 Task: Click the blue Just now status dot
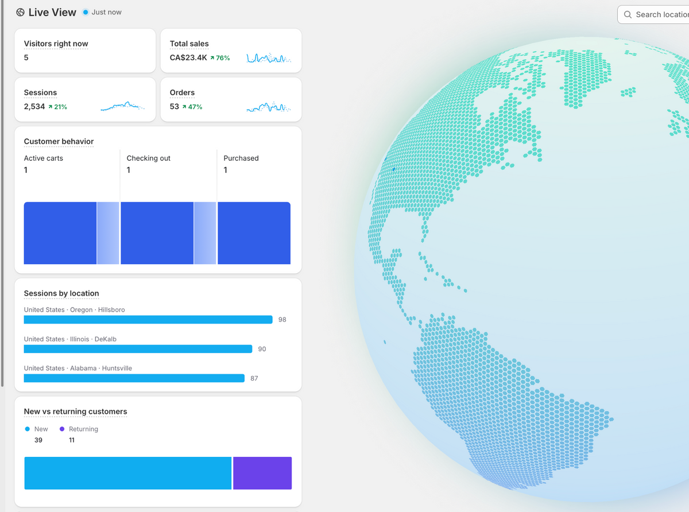point(86,12)
